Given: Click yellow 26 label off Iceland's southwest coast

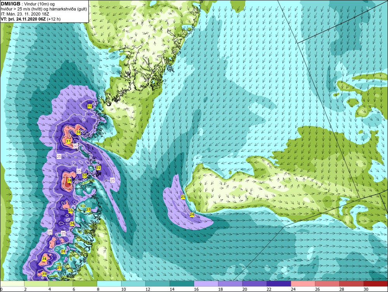Looking at the screenshot, I should tap(192, 214).
